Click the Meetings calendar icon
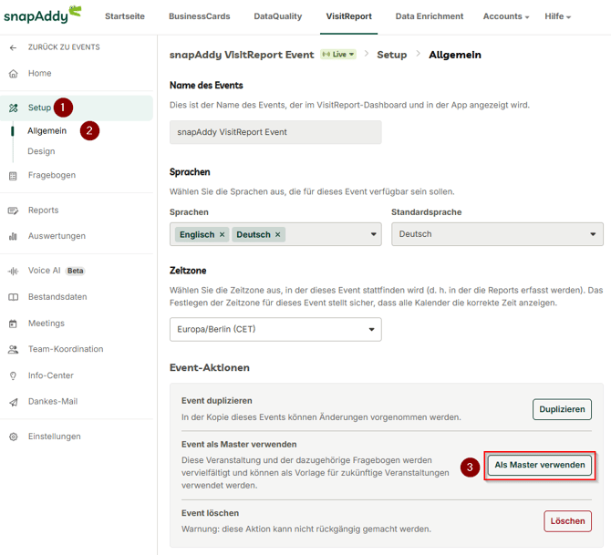Viewport: 611px width, 555px height. pyautogui.click(x=13, y=324)
